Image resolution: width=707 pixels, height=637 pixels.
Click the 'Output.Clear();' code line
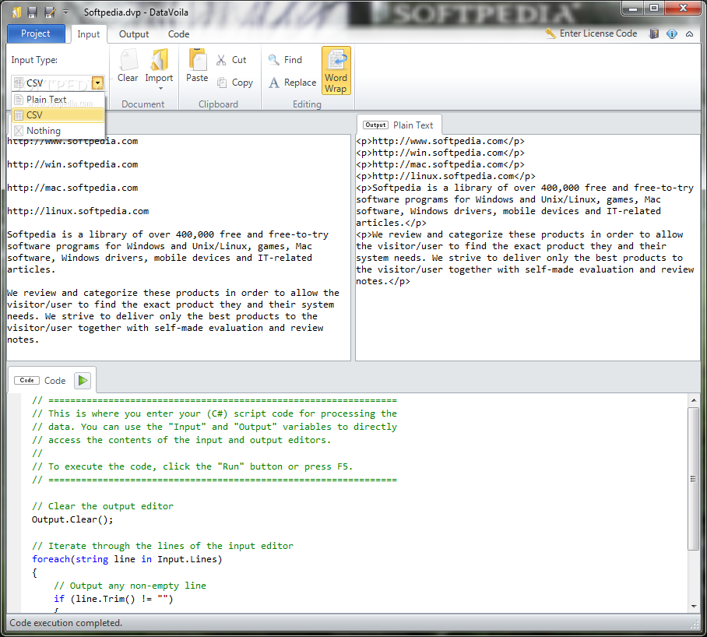pos(72,519)
